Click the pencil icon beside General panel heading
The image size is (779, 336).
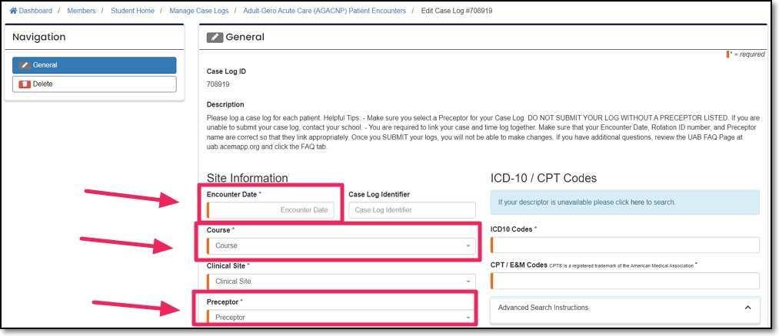tap(215, 37)
